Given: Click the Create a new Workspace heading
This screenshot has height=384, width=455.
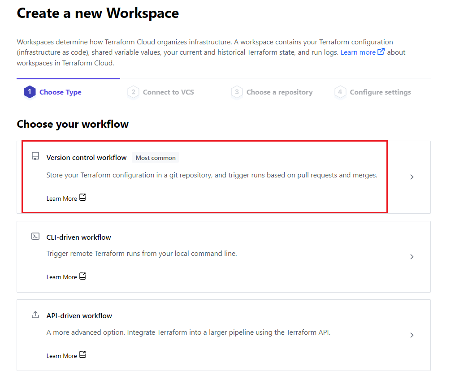Looking at the screenshot, I should (x=98, y=13).
